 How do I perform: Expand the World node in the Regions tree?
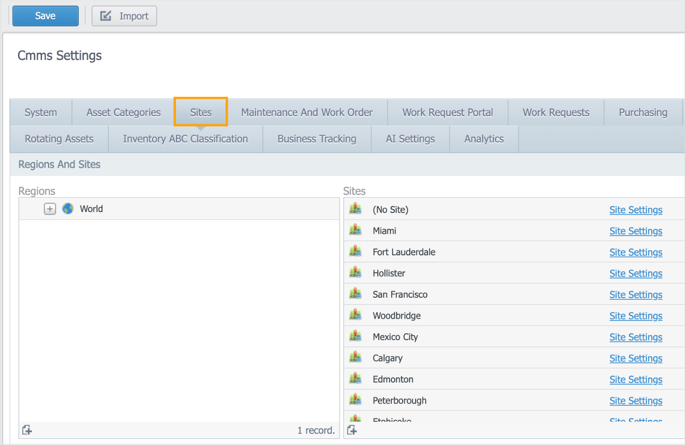click(50, 209)
